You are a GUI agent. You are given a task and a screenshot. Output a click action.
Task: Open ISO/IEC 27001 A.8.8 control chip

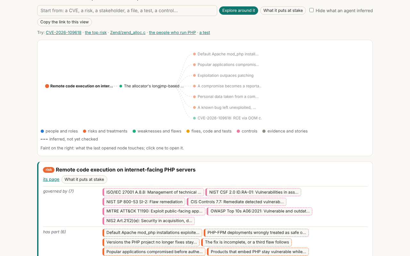pos(153,192)
